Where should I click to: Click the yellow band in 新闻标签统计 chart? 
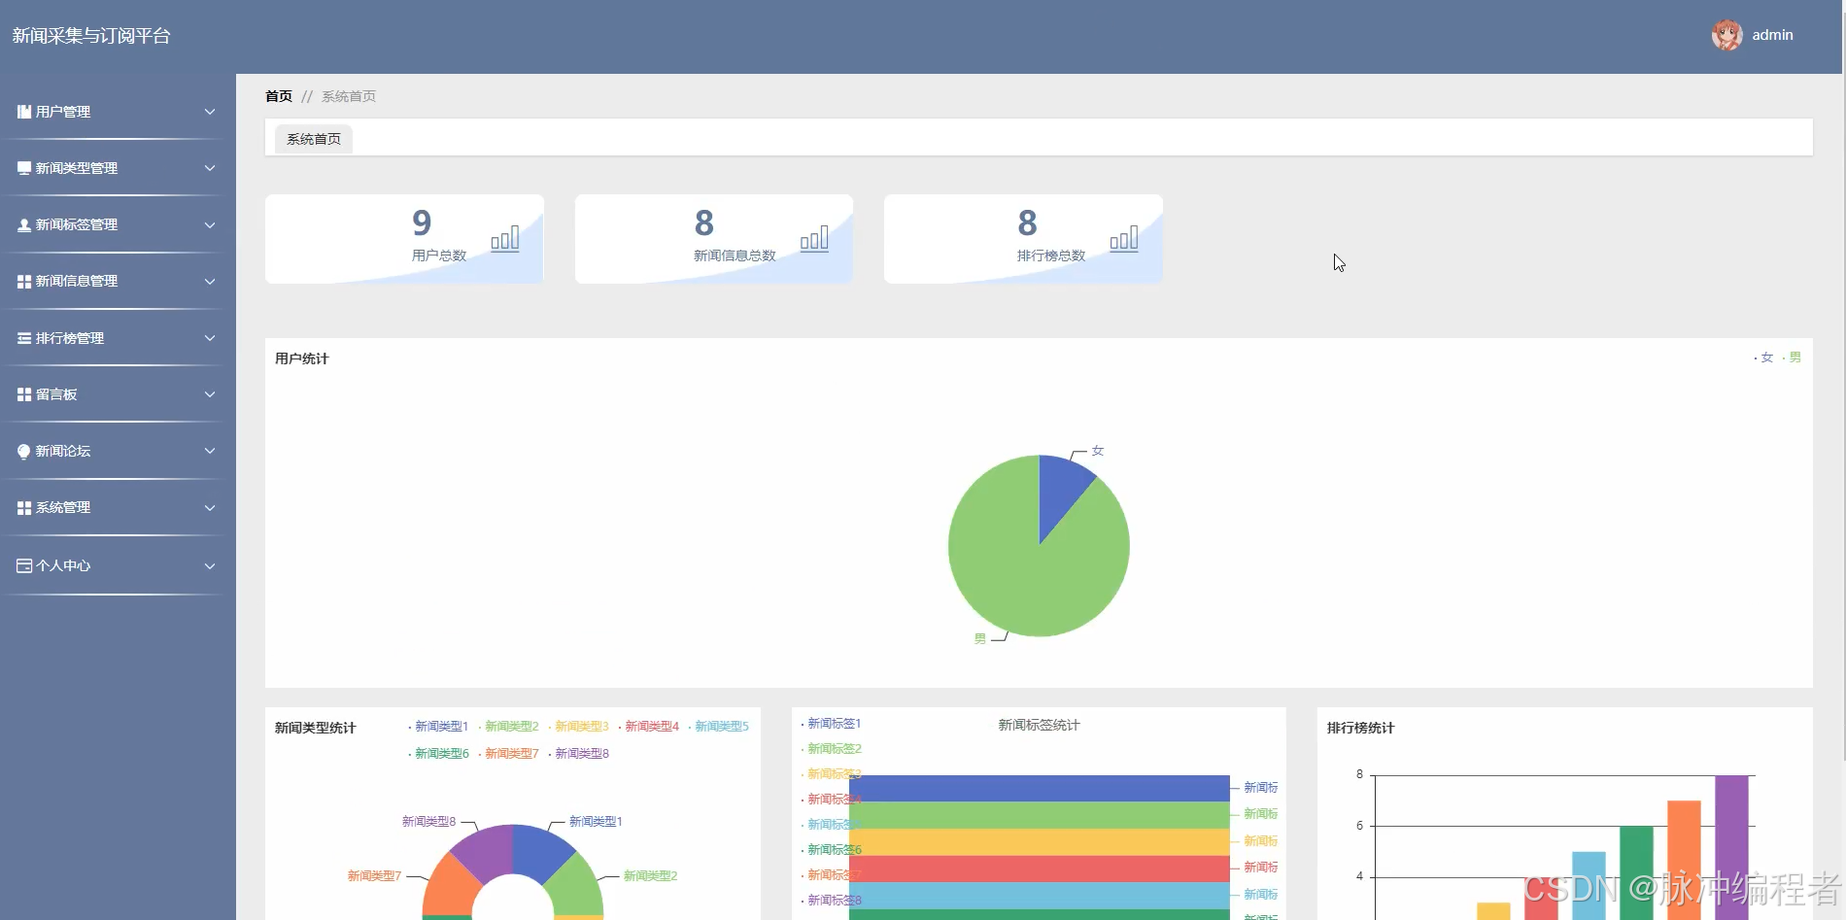[1040, 841]
